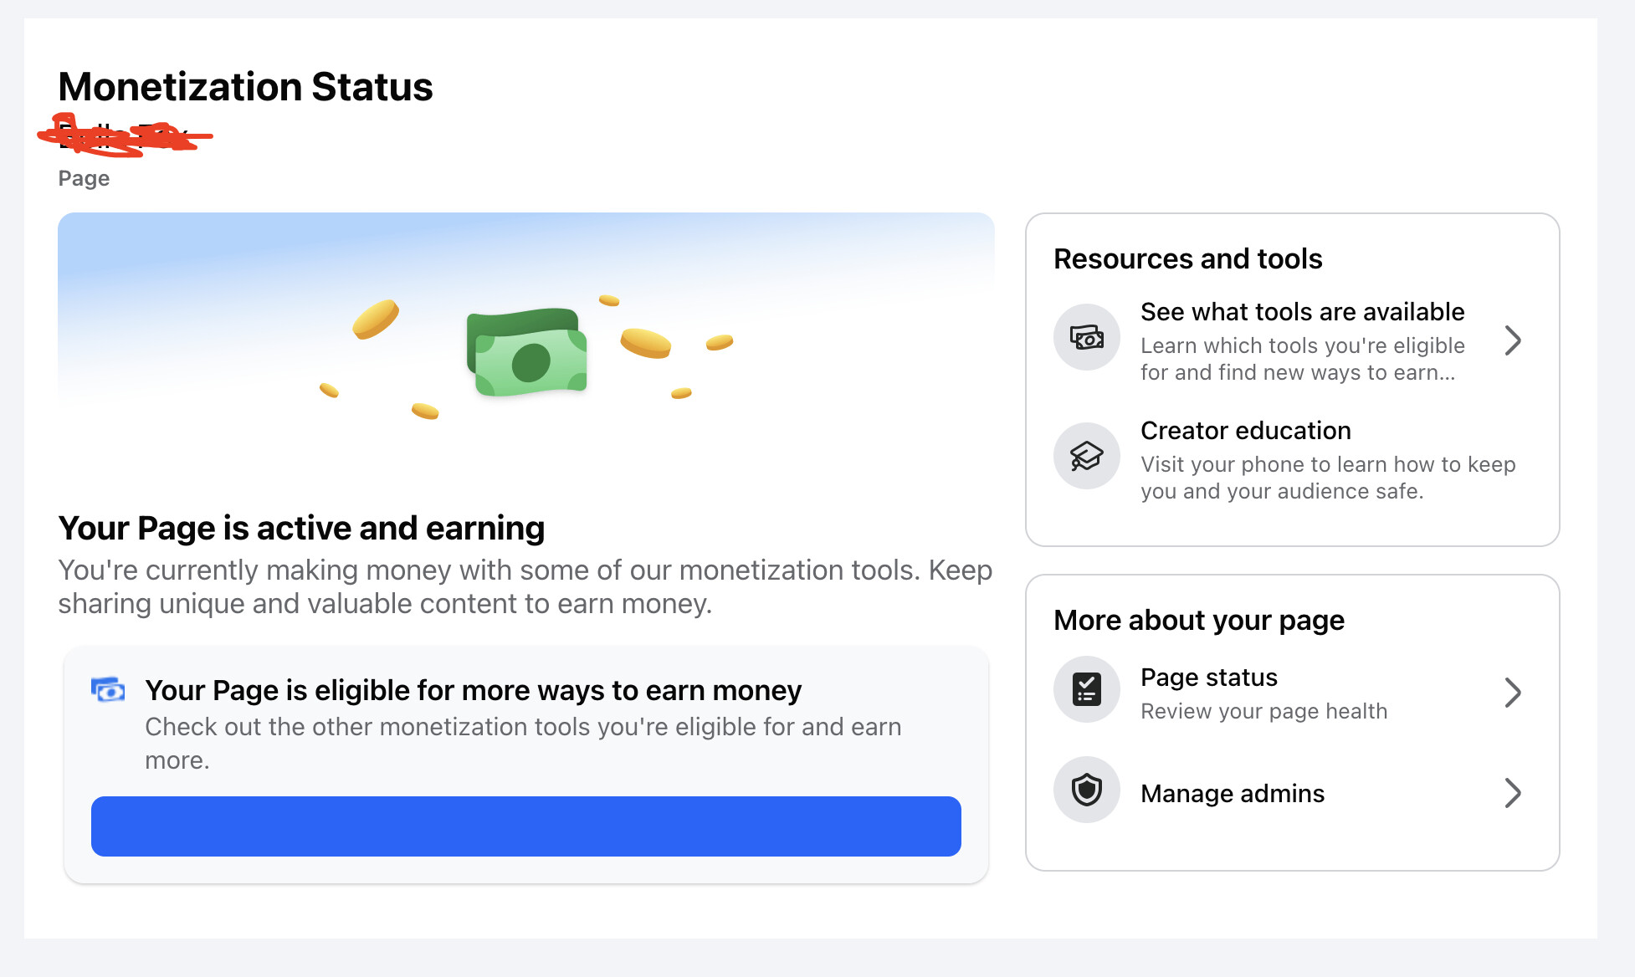Open the Manage admins chevron arrow

1512,793
